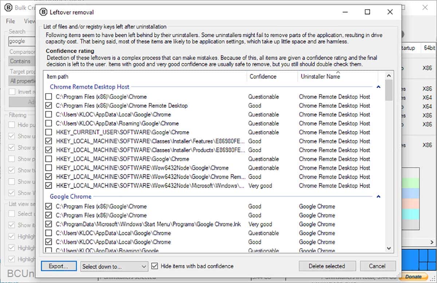Collapse the Google Chrome leftovers group
The width and height of the screenshot is (437, 283).
(x=378, y=196)
